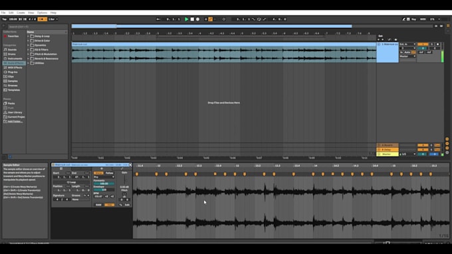Click the Stop button in transport
452x254 pixels.
pos(192,19)
